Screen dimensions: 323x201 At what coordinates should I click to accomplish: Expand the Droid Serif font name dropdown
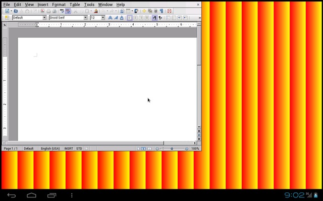tap(85, 18)
